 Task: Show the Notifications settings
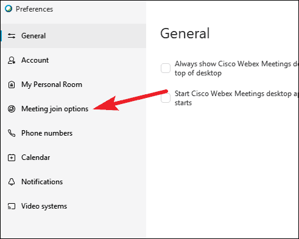(x=74, y=182)
